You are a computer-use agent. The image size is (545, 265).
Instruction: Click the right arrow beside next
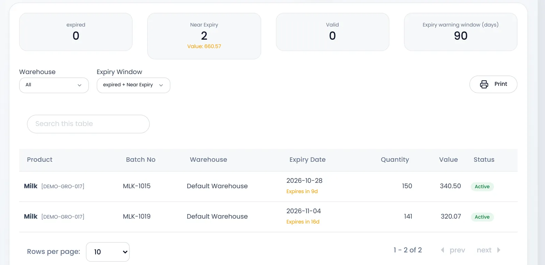(499, 250)
